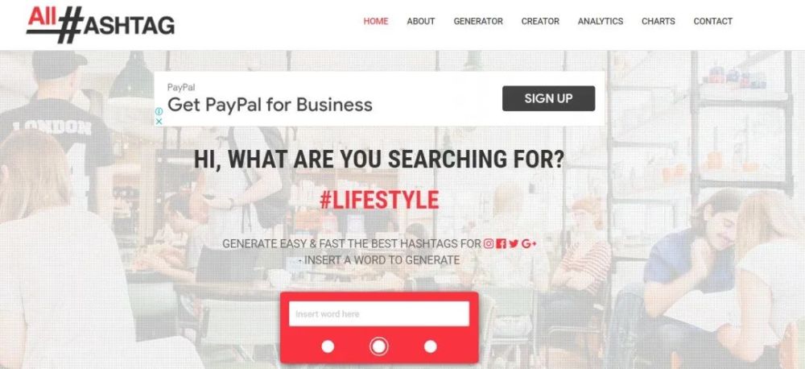805x369 pixels.
Task: Focus the Insert word here field
Action: coord(379,313)
